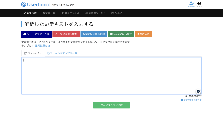Click the hexagon extension icon in textarea
Image resolution: width=223 pixels, height=120 pixels.
click(x=198, y=91)
